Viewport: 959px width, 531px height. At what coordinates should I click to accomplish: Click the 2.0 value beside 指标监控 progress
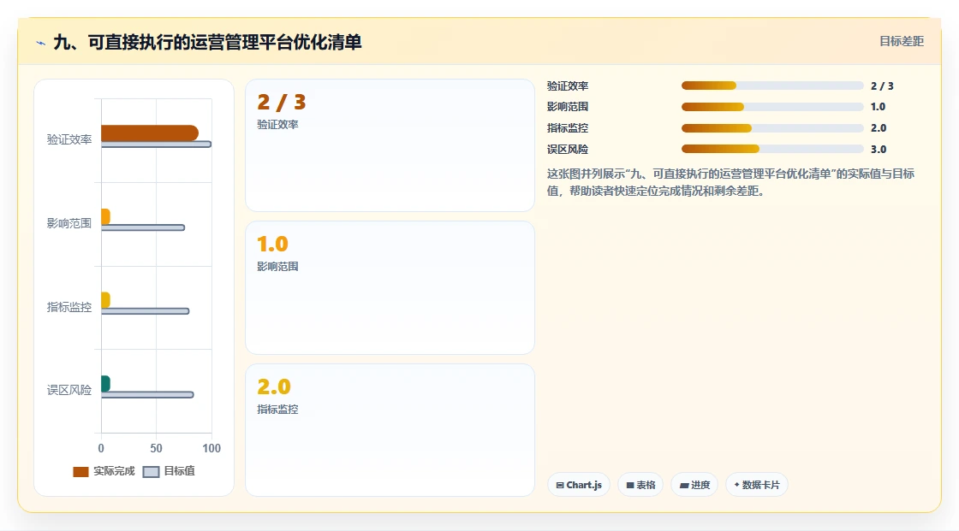(879, 128)
